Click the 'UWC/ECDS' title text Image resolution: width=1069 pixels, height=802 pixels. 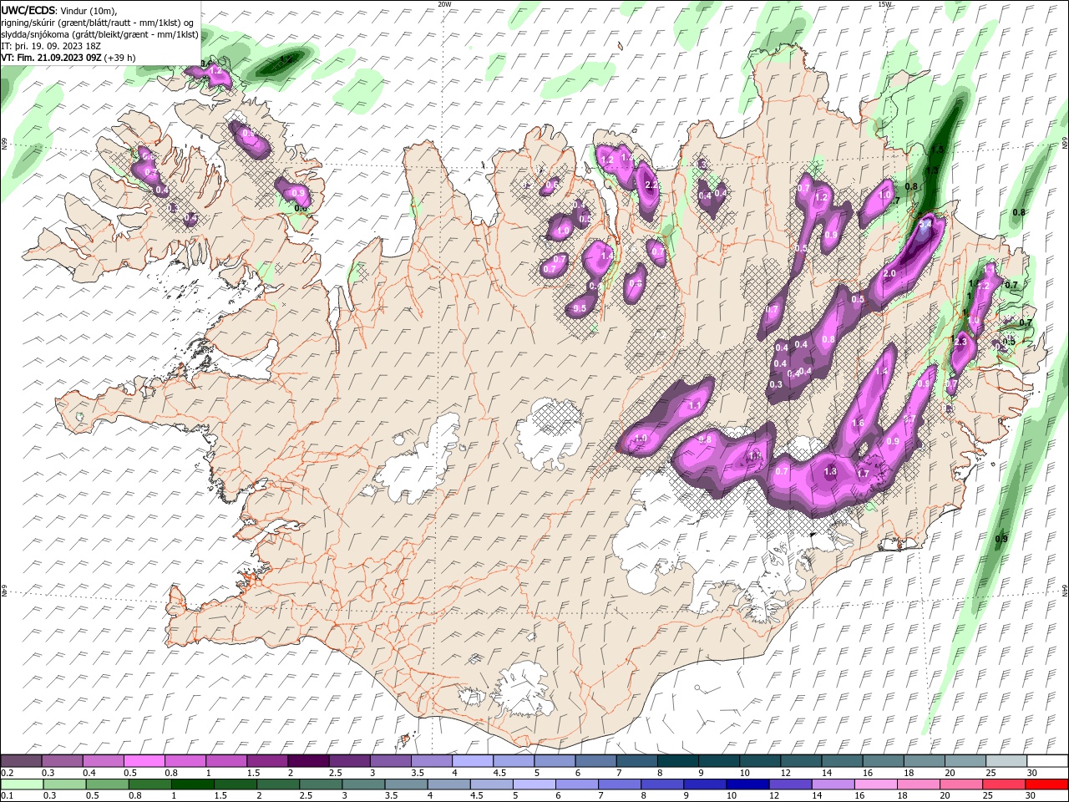pyautogui.click(x=29, y=10)
